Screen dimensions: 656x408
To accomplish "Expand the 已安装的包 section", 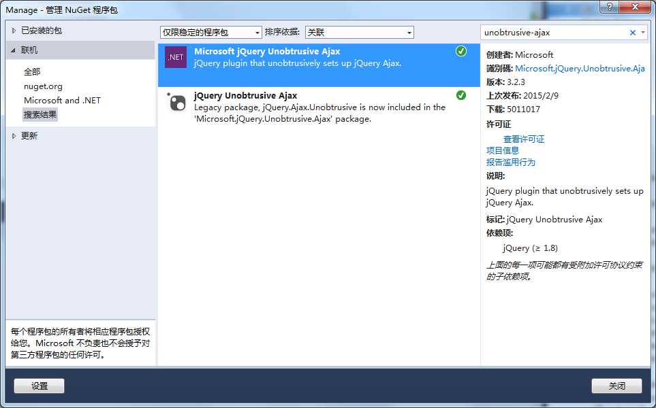I will tap(14, 31).
